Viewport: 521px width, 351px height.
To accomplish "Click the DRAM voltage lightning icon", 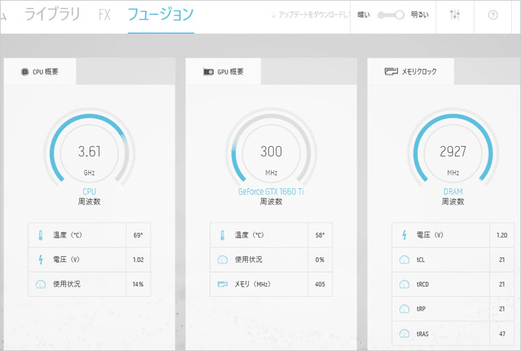I will click(x=404, y=235).
